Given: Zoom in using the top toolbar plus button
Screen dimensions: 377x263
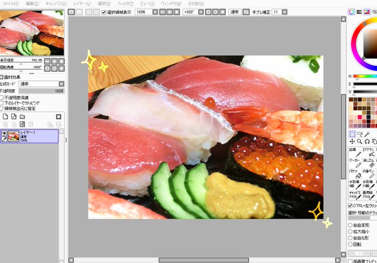Looking at the screenshot, I should click(170, 12).
